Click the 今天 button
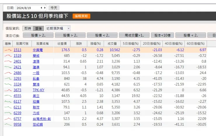216x136 pixels. (x=54, y=8)
